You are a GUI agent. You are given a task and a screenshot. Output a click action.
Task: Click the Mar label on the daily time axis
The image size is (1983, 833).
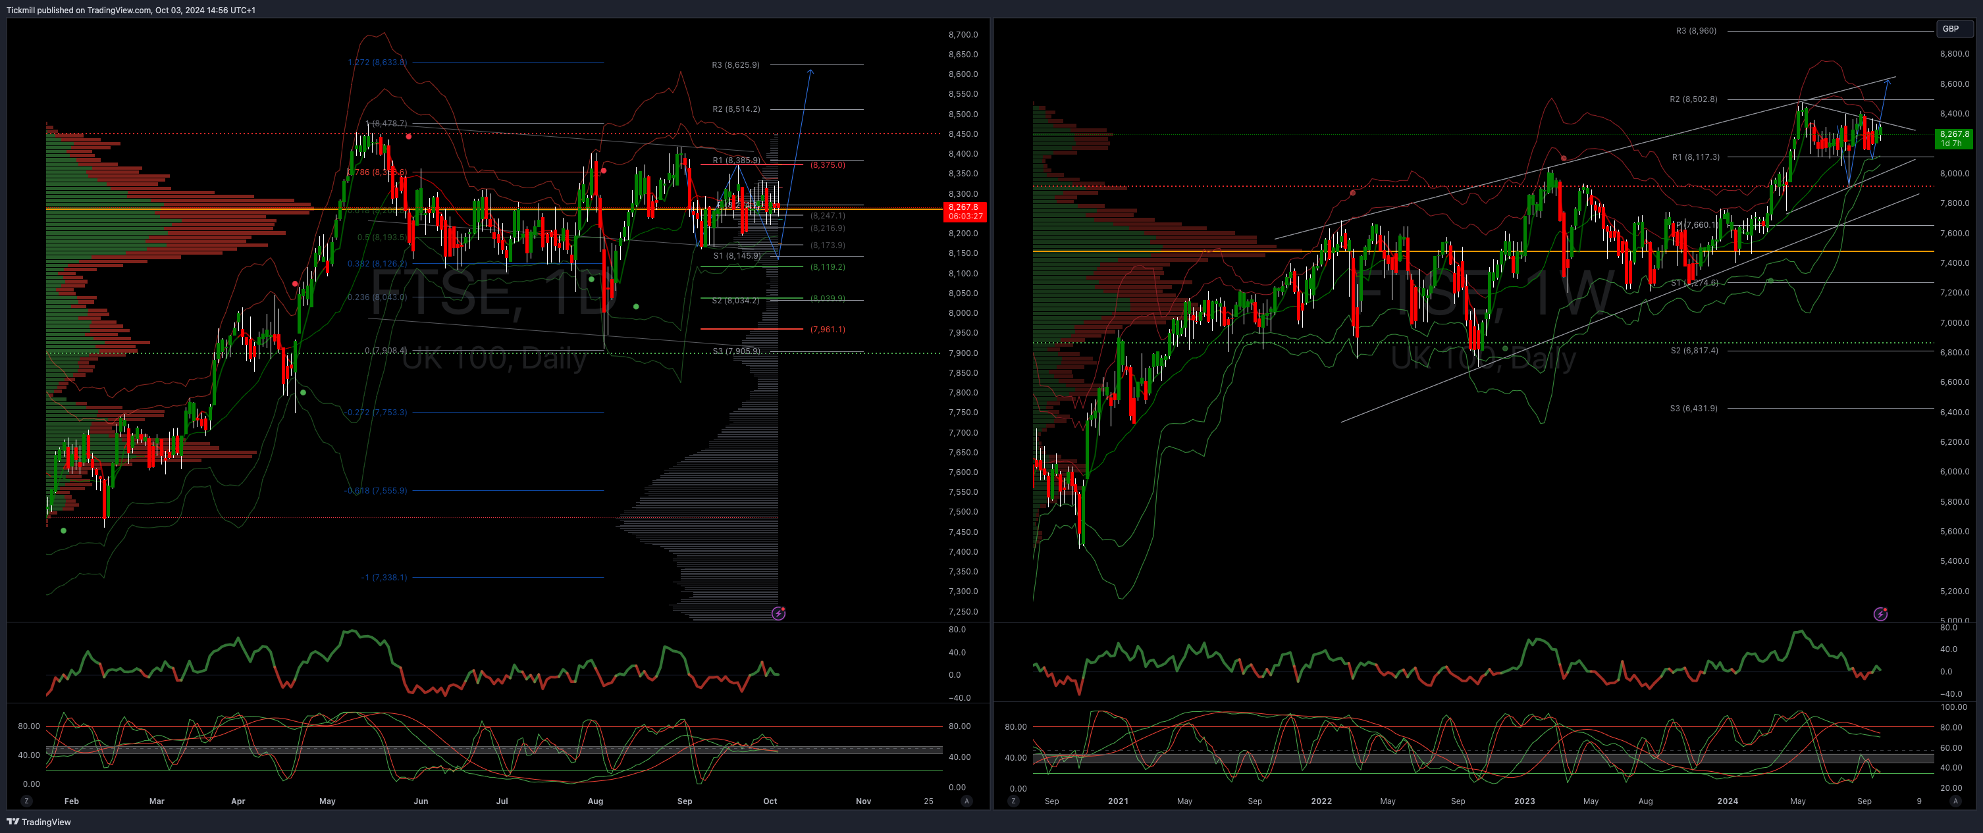point(157,801)
